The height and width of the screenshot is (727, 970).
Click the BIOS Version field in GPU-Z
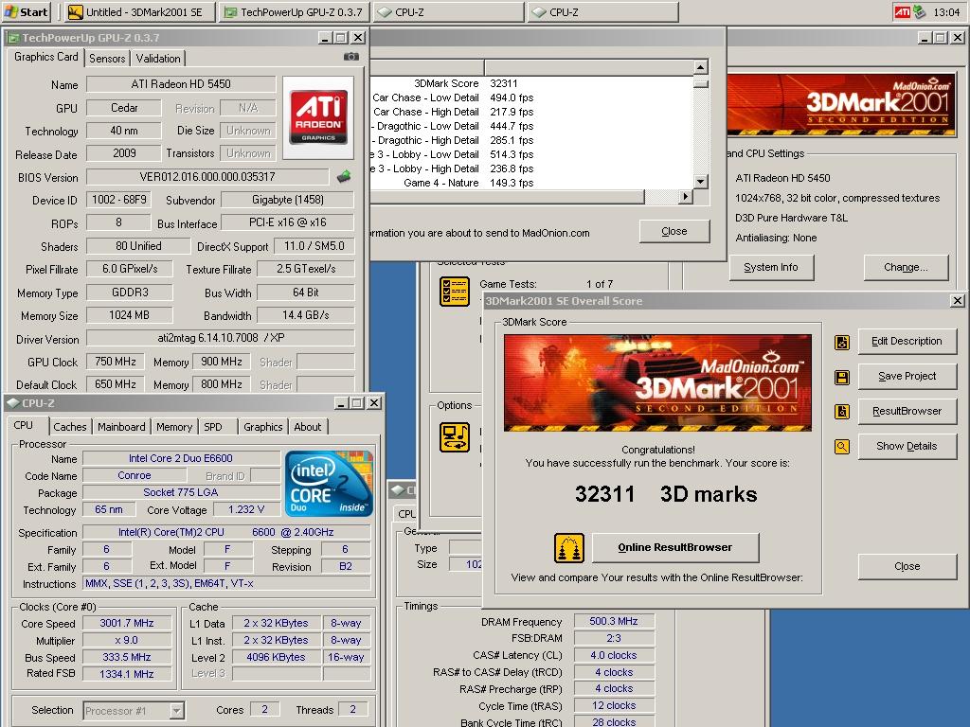(x=207, y=177)
